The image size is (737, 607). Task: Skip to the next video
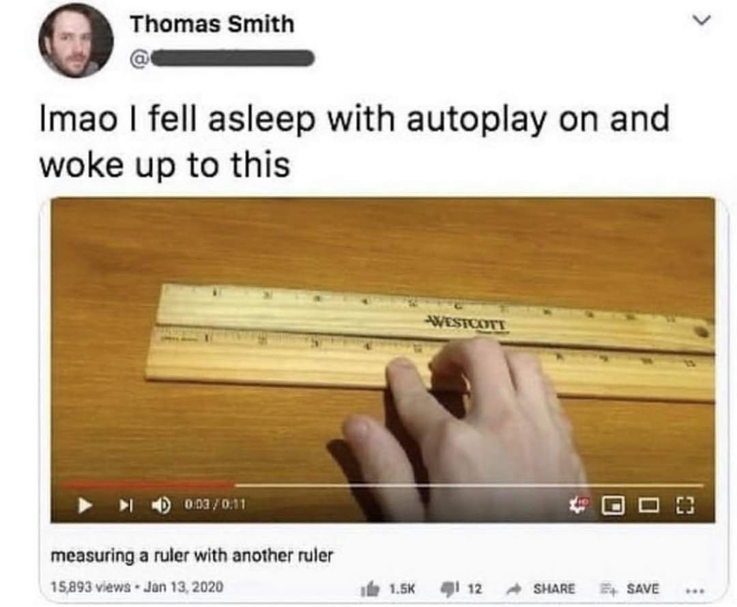point(126,505)
